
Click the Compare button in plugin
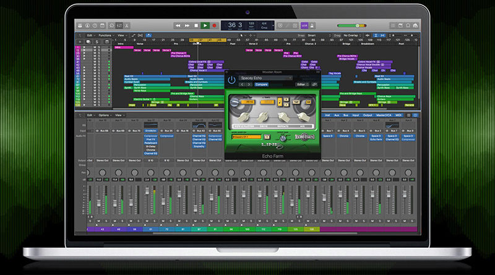(x=261, y=85)
